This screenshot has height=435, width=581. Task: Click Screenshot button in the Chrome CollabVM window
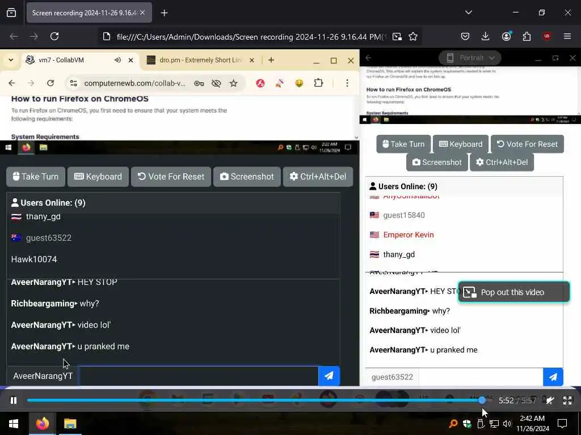tap(247, 177)
